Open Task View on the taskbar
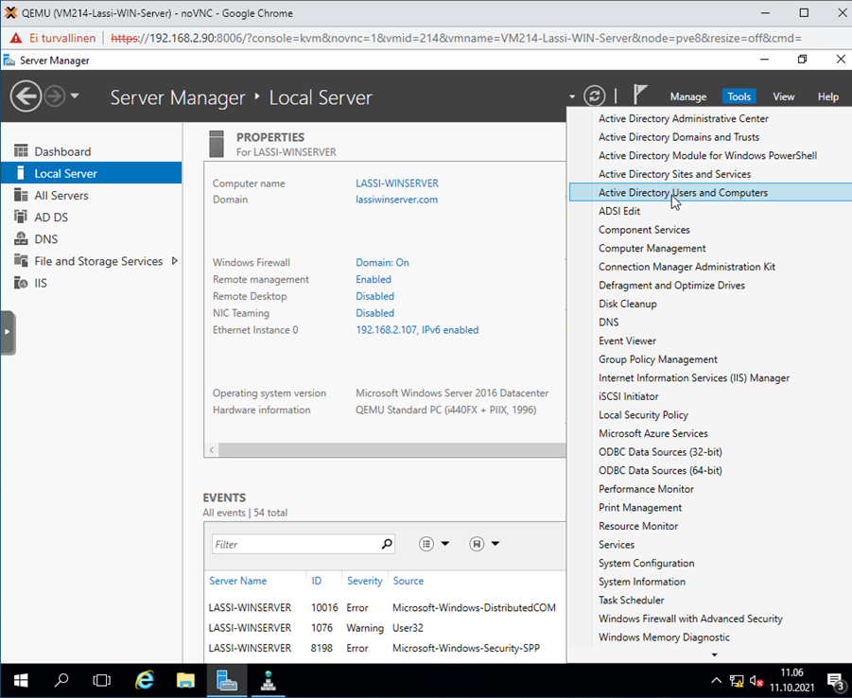 (x=101, y=680)
